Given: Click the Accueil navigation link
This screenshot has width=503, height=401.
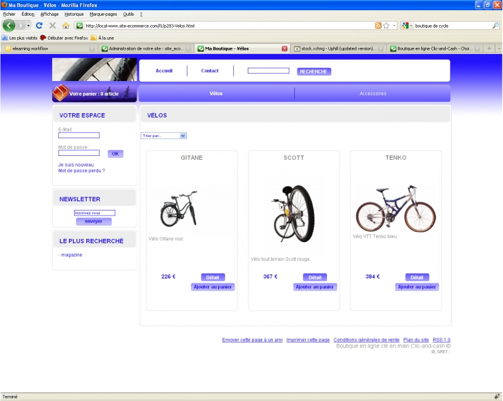Looking at the screenshot, I should (164, 71).
